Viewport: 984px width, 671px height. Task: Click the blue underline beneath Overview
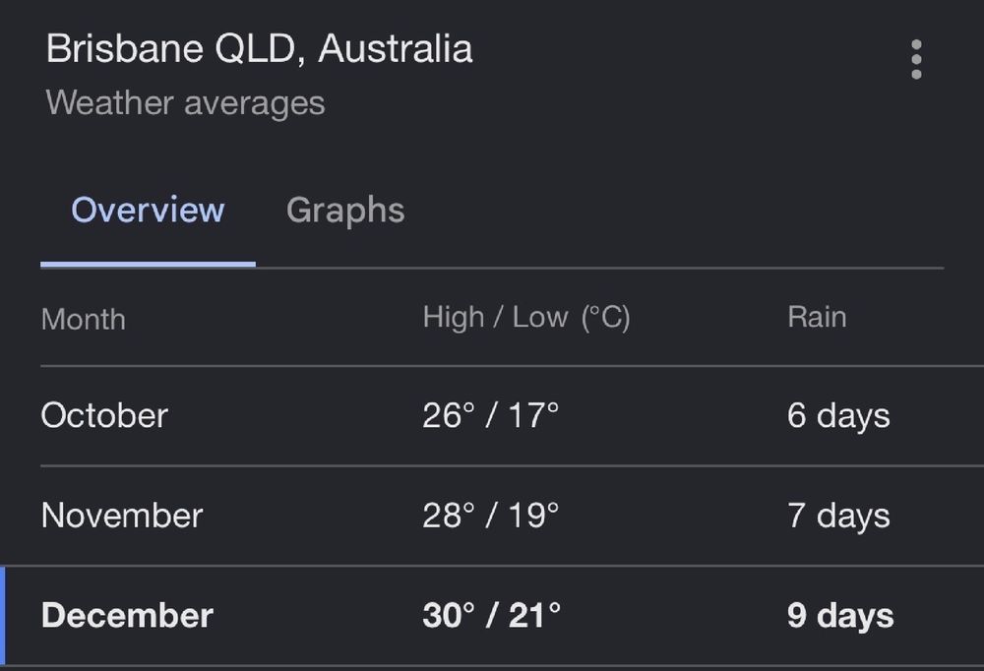[148, 264]
